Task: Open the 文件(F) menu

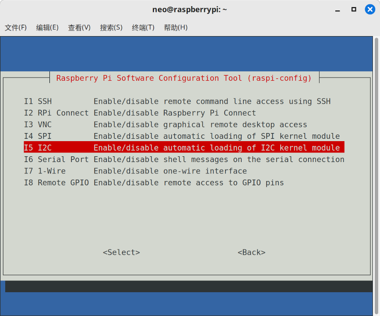Action: coord(16,28)
